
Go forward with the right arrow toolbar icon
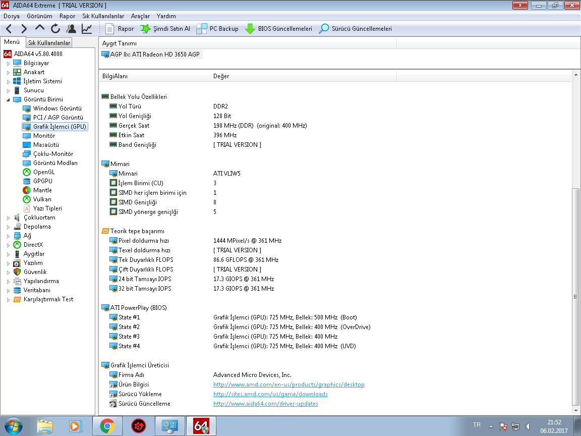(24, 29)
